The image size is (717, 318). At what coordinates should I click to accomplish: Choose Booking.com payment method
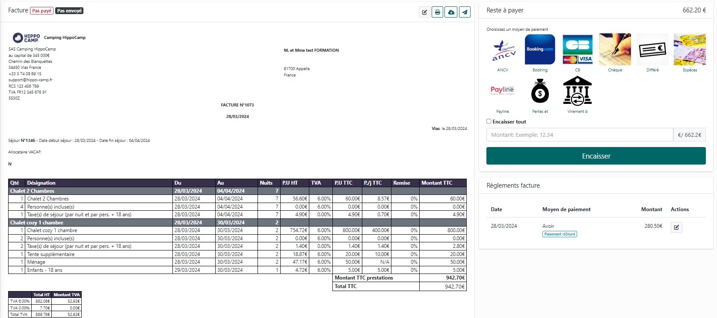point(540,50)
